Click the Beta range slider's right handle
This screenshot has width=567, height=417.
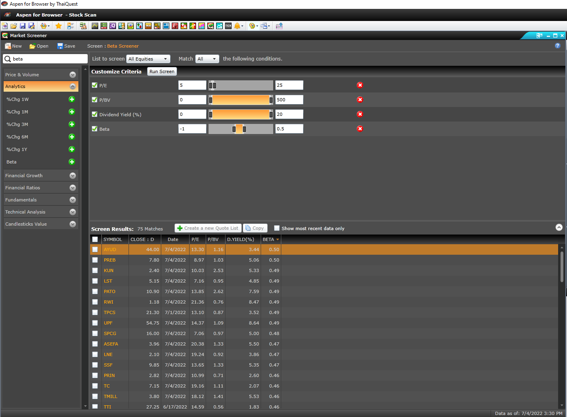click(245, 129)
